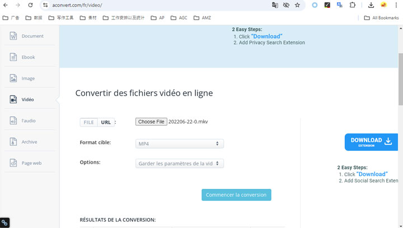Open the Document converter page

click(32, 36)
